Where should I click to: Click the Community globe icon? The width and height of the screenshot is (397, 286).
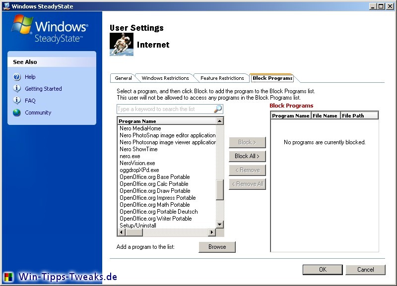click(x=17, y=113)
